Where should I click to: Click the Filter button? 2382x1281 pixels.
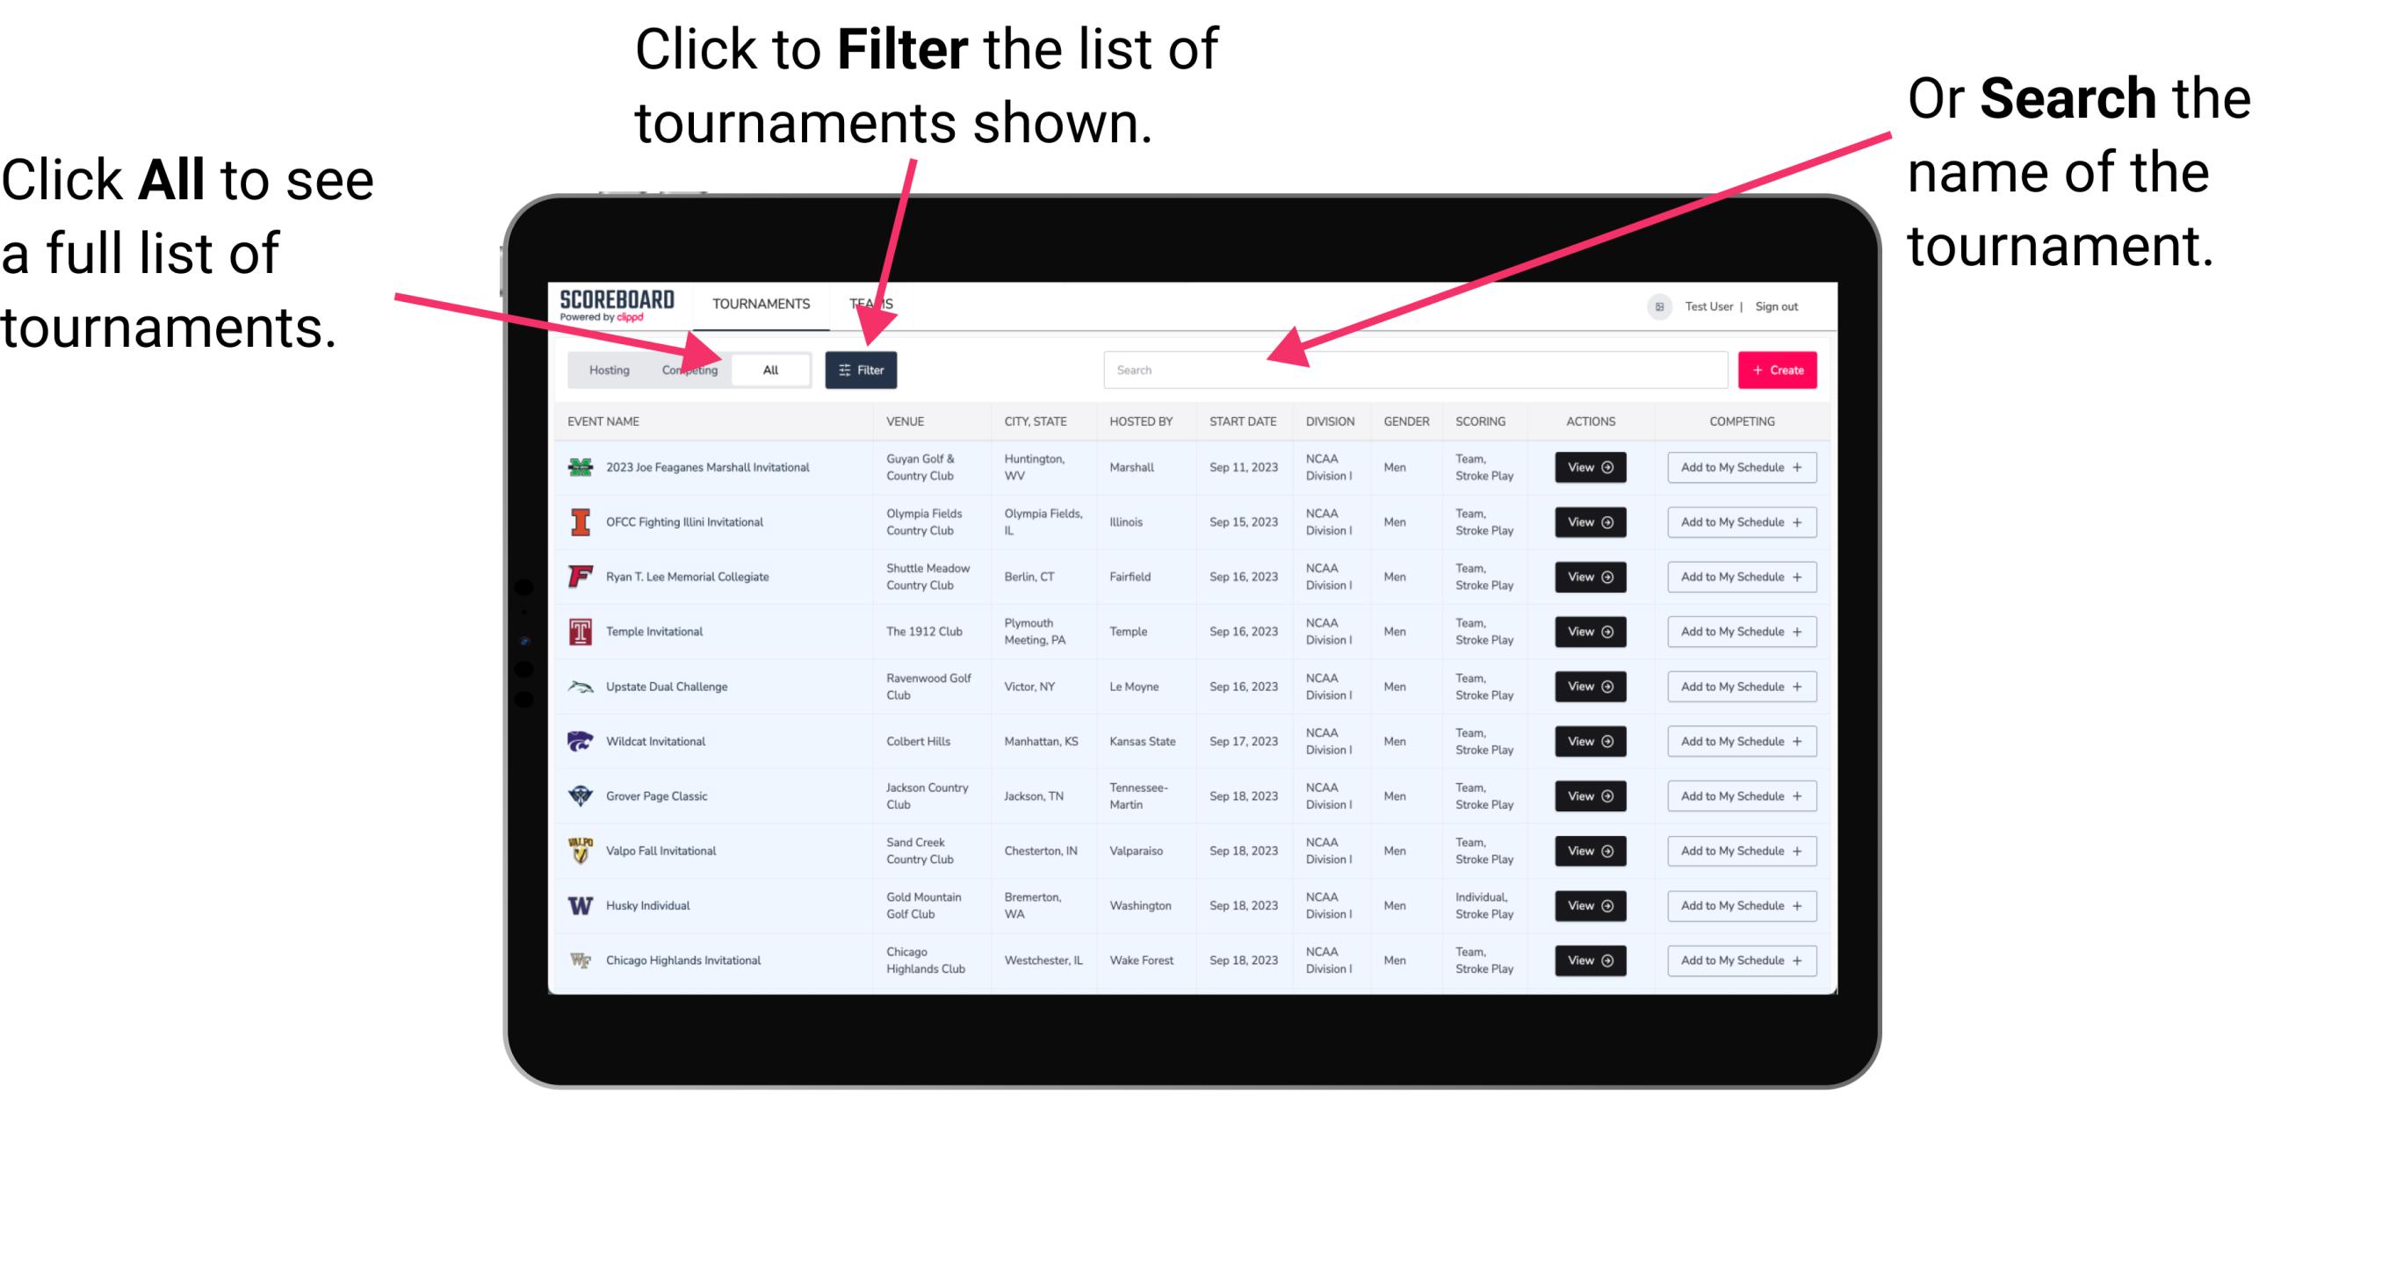(862, 369)
